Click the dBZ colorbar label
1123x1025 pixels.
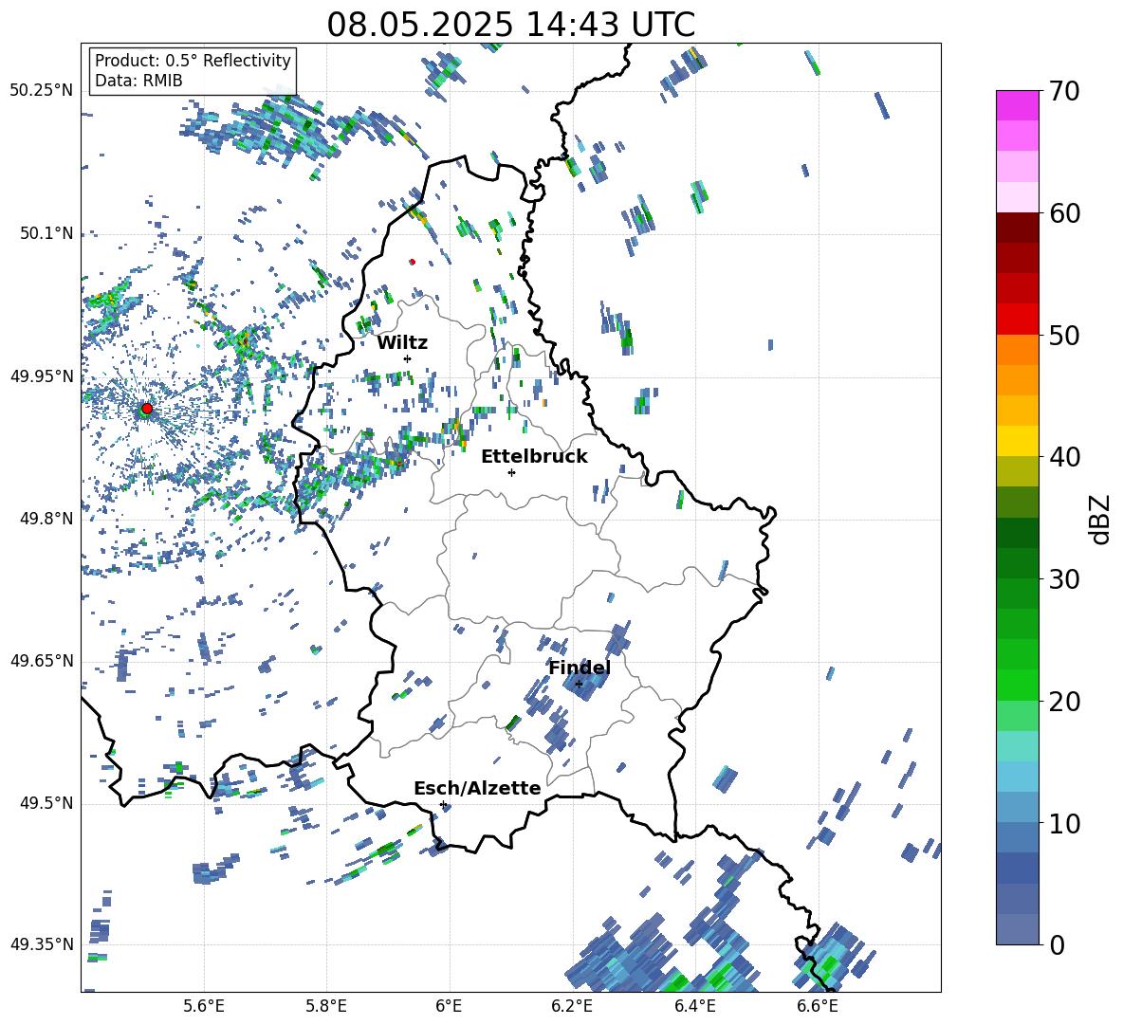[1099, 519]
